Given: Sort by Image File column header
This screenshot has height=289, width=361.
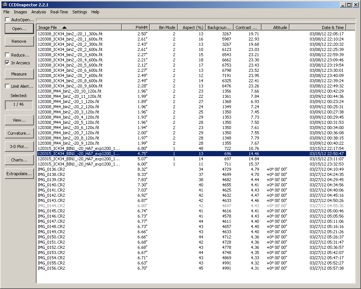Looking at the screenshot, I should coord(79,28).
